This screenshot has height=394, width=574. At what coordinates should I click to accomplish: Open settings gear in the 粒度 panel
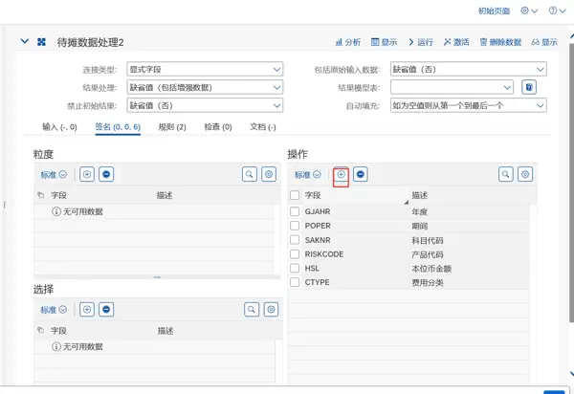[x=270, y=175]
